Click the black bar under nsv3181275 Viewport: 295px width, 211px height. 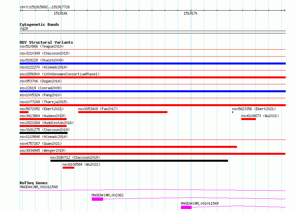tap(44, 133)
